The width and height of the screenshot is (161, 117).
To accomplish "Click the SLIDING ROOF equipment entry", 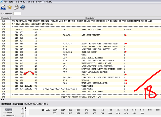I will click(x=89, y=52).
